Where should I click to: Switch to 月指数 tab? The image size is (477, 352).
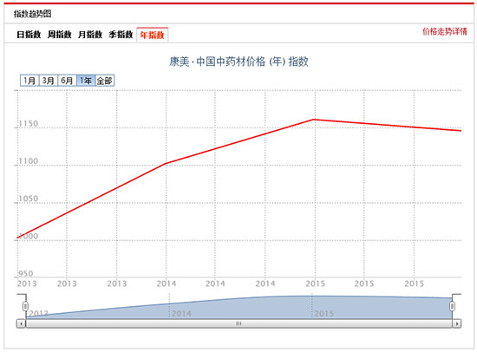pos(90,35)
